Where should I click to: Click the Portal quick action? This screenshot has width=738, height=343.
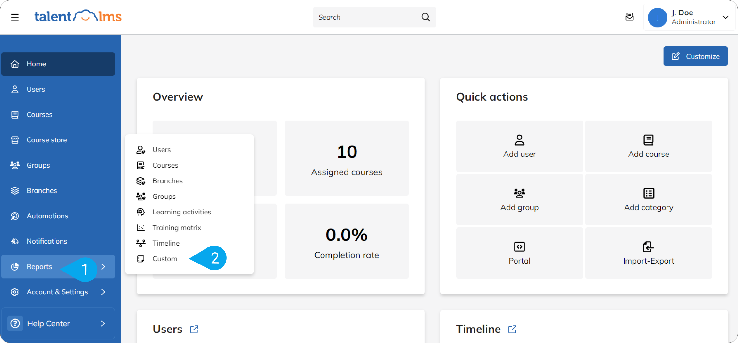[x=519, y=253]
